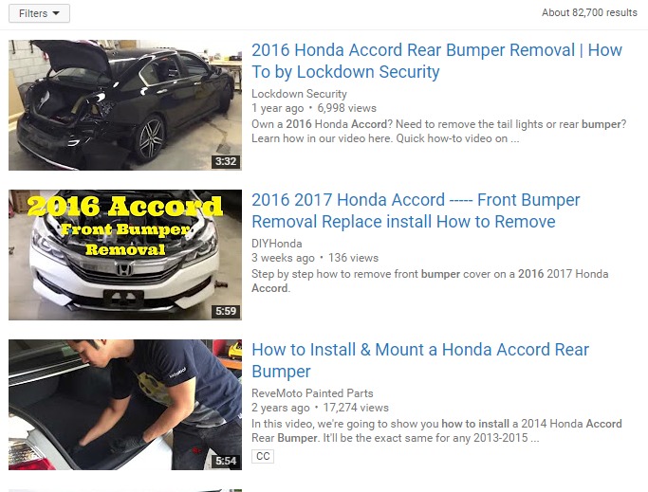Click description starting 'Own a 2016 Honda Accord'
Viewport: 648px width, 492px height.
pos(439,132)
